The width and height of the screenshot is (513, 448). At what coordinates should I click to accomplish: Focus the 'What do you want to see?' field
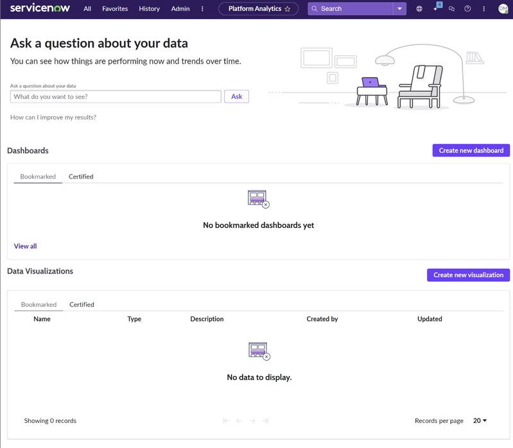pos(116,96)
